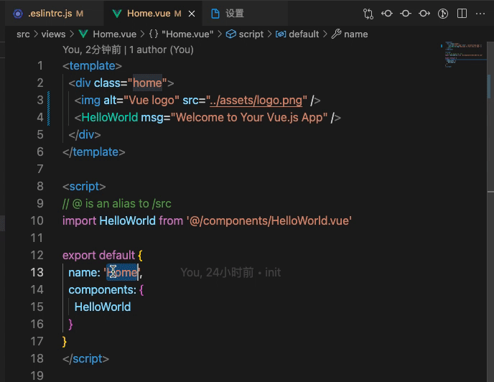
Task: Click the Vue logo icon on Home.vue tab
Action: pos(117,14)
